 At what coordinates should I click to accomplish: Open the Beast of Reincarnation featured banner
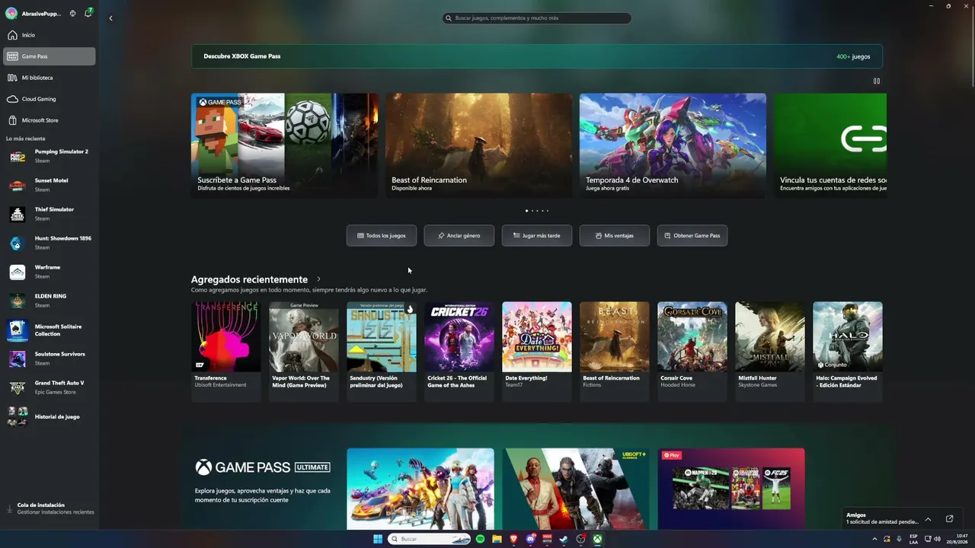point(479,145)
